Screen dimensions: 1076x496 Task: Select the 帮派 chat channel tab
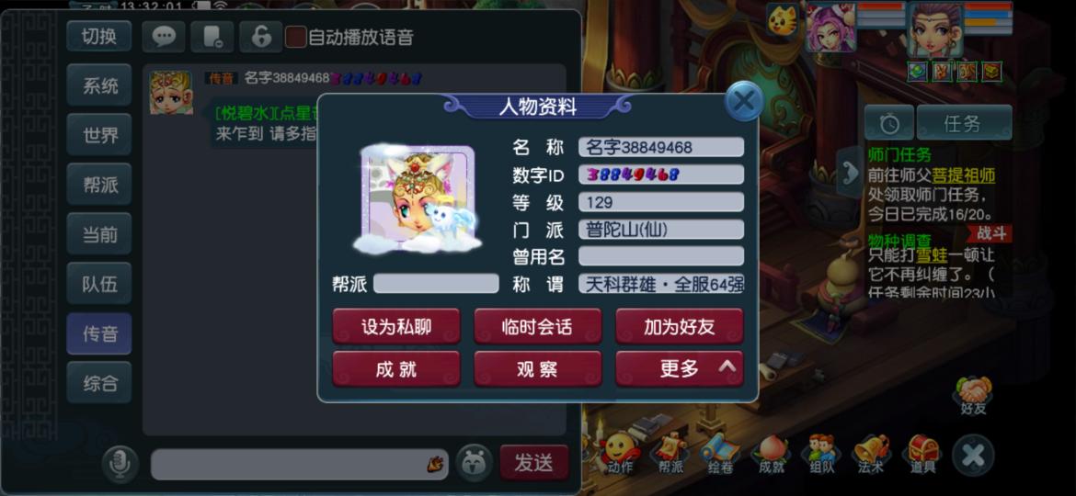(99, 185)
